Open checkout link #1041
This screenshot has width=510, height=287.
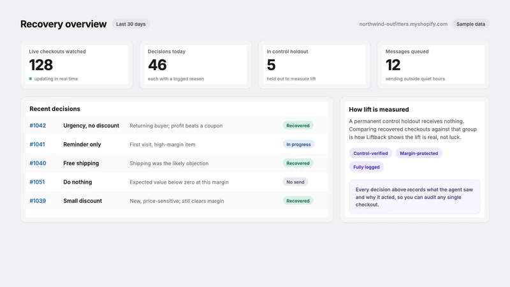click(37, 145)
